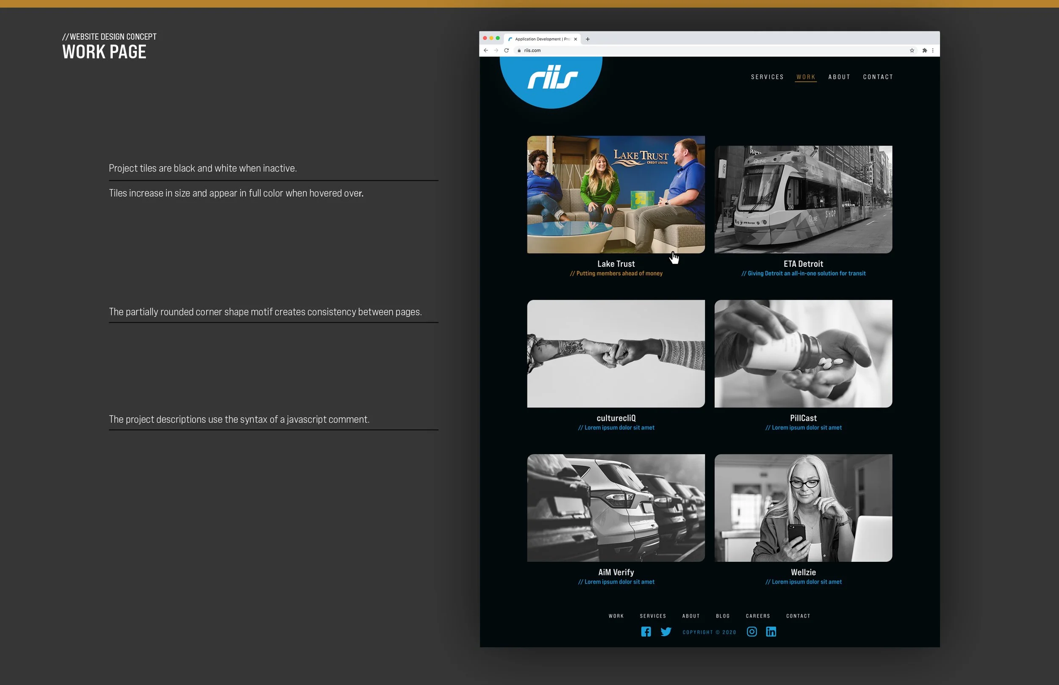This screenshot has height=685, width=1059.
Task: Click CONTACT in top navigation
Action: click(878, 77)
